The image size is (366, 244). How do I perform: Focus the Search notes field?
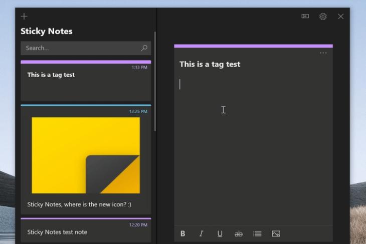pos(86,48)
